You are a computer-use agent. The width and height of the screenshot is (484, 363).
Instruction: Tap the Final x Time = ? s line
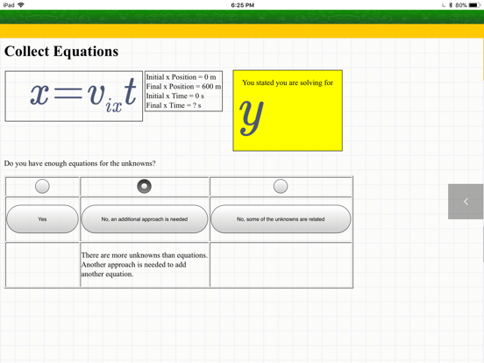tap(174, 105)
